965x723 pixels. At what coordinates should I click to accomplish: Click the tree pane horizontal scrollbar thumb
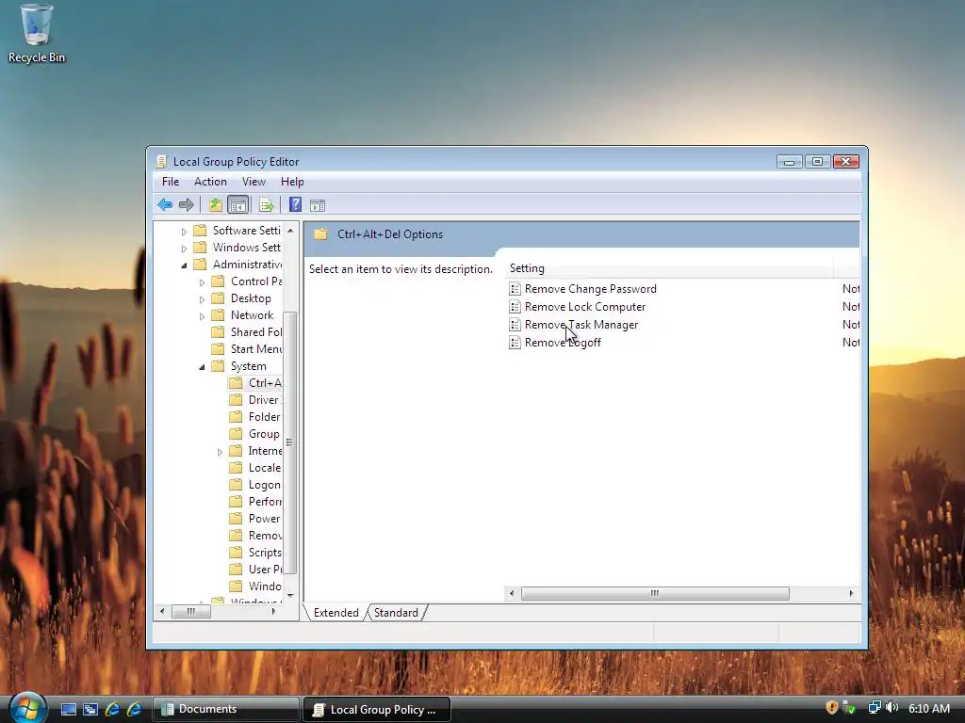pyautogui.click(x=190, y=611)
